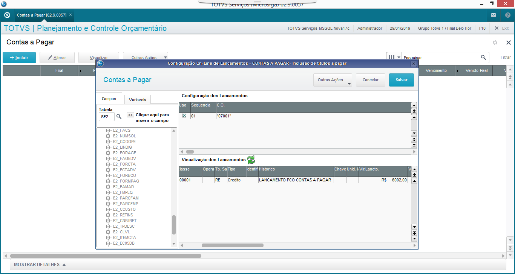Screen dimensions: 515x274
Task: Toggle the Uso checkbox for sequence 01
Action: pyautogui.click(x=184, y=116)
